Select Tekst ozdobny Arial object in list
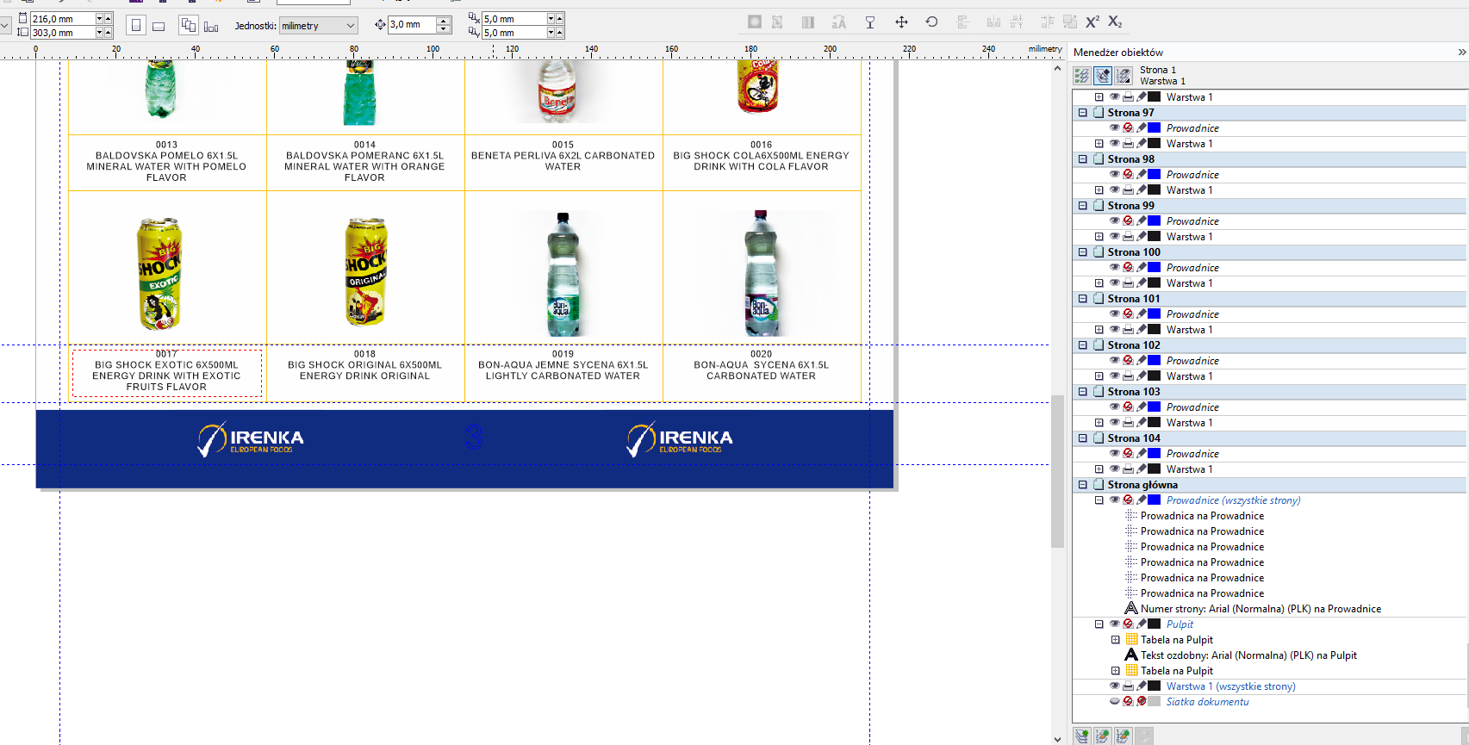The height and width of the screenshot is (745, 1469). [1248, 655]
